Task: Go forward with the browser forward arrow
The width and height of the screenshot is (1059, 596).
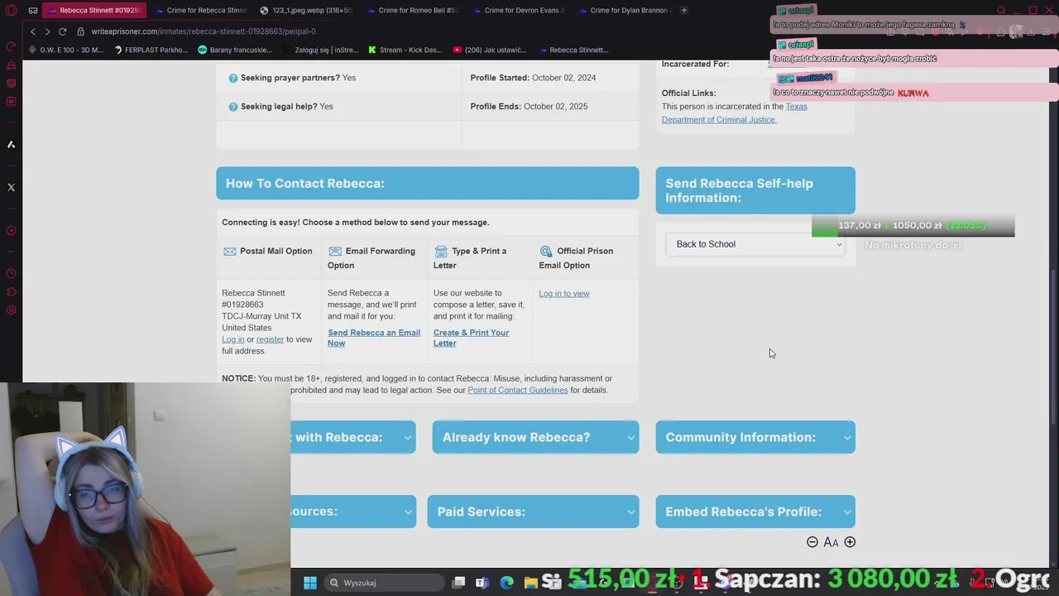Action: pos(47,31)
